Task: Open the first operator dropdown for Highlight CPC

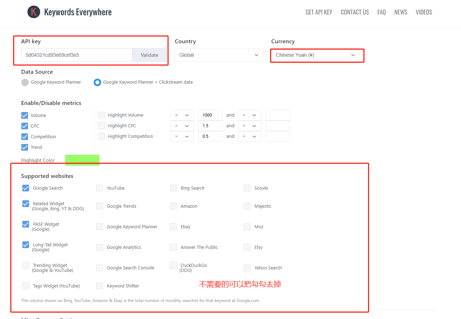Action: click(182, 126)
